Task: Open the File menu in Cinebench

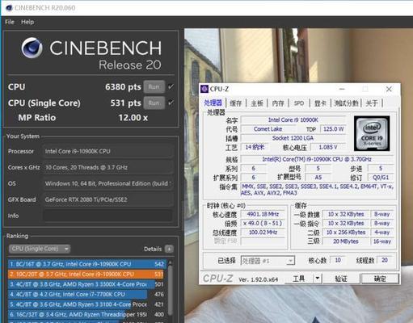Action: pyautogui.click(x=10, y=22)
